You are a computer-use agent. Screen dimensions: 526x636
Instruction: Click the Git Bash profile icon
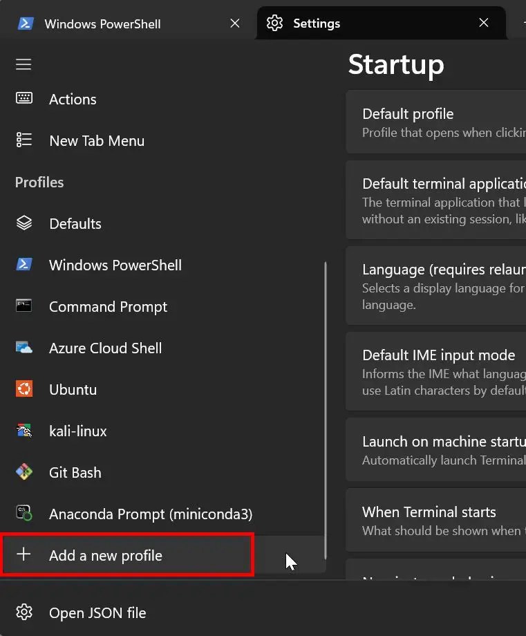coord(24,472)
